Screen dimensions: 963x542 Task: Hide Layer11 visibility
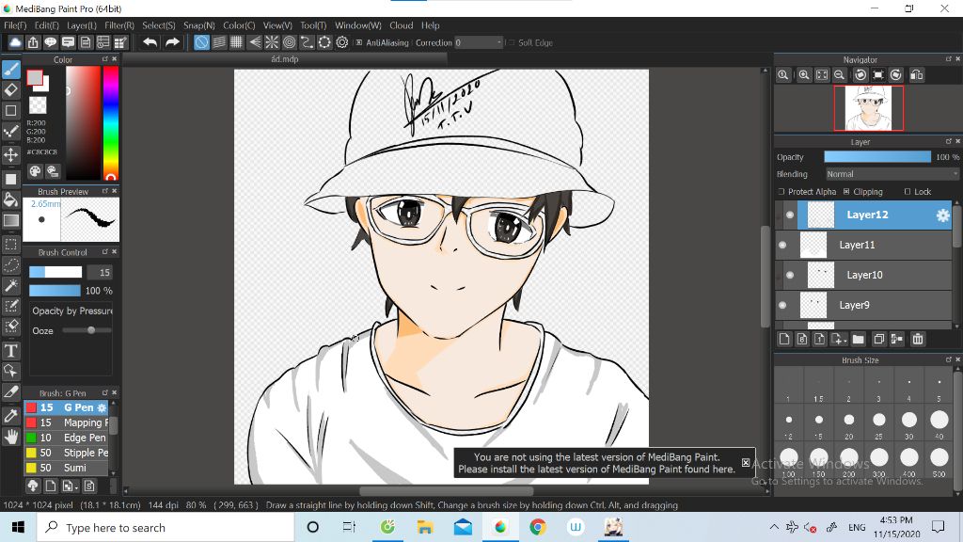[x=782, y=245]
